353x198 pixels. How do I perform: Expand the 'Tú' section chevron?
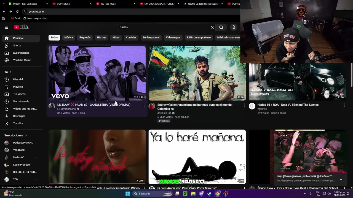[10, 72]
